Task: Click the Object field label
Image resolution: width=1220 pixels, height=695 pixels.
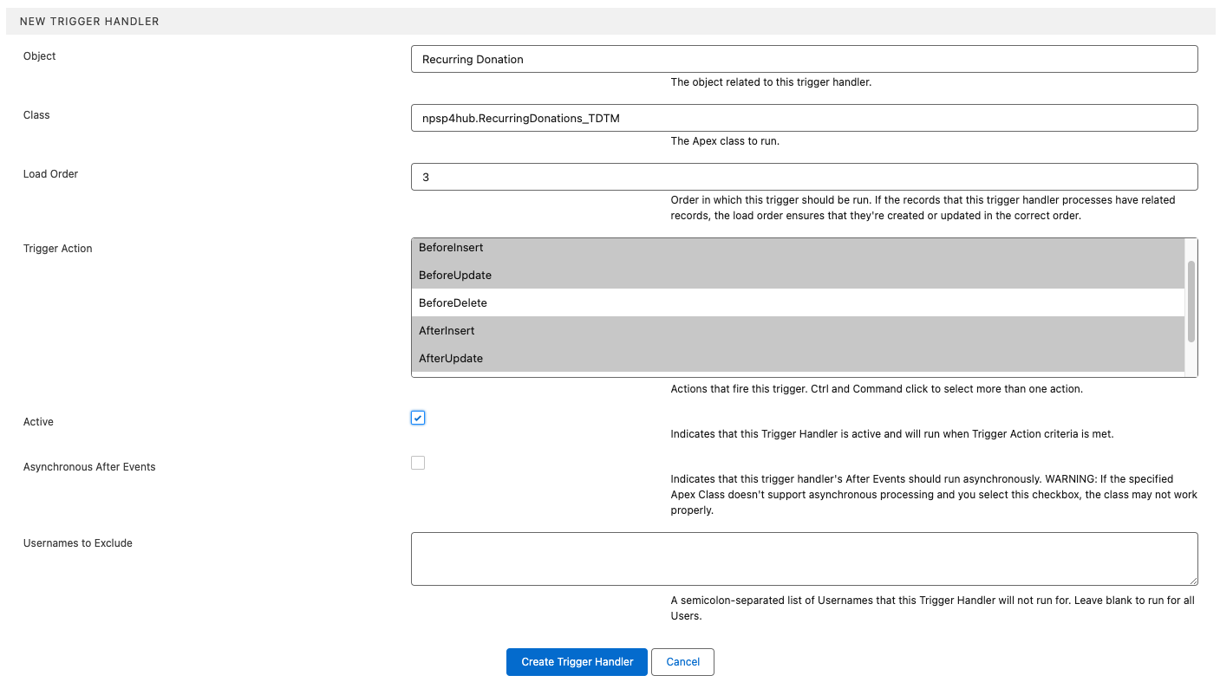Action: click(39, 55)
